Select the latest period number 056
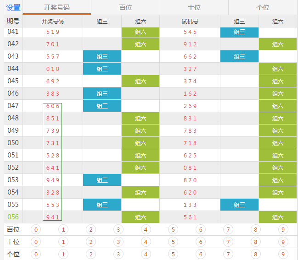298x260 pixels. pyautogui.click(x=13, y=217)
